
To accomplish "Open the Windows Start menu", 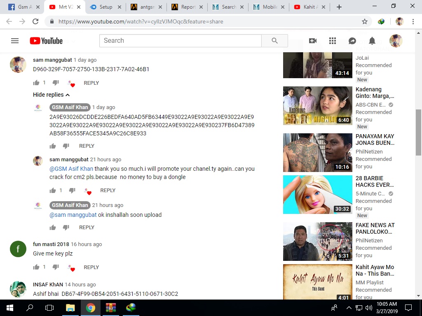I will pos(10,308).
